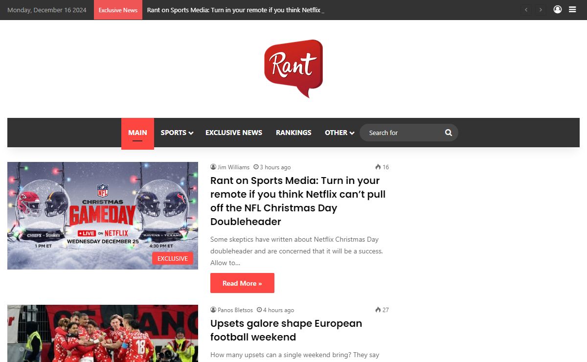Open author Jim Williams profile link
The width and height of the screenshot is (587, 362).
233,167
